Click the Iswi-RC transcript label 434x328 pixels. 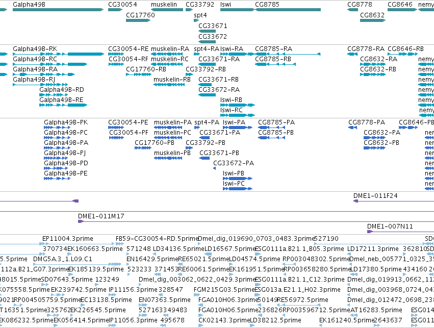(x=232, y=110)
